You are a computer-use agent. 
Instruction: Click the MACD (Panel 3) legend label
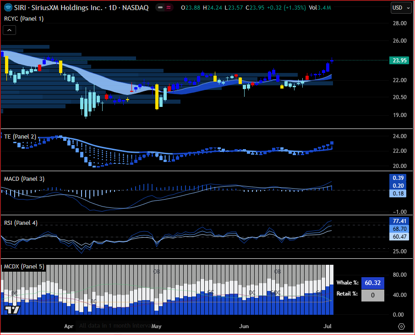point(24,179)
